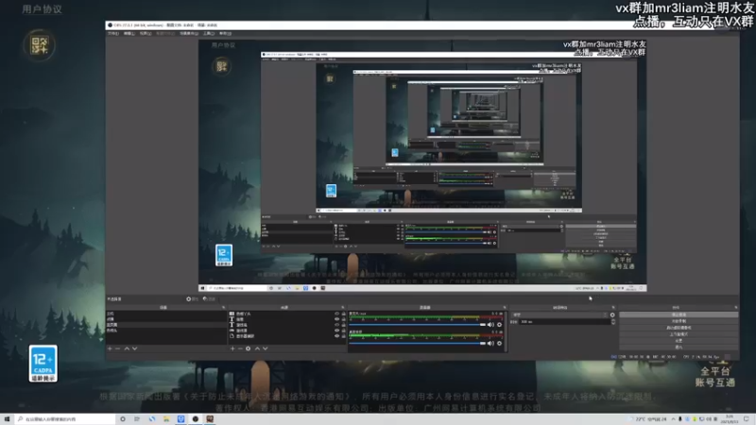Open Windows Start menu

[7, 419]
